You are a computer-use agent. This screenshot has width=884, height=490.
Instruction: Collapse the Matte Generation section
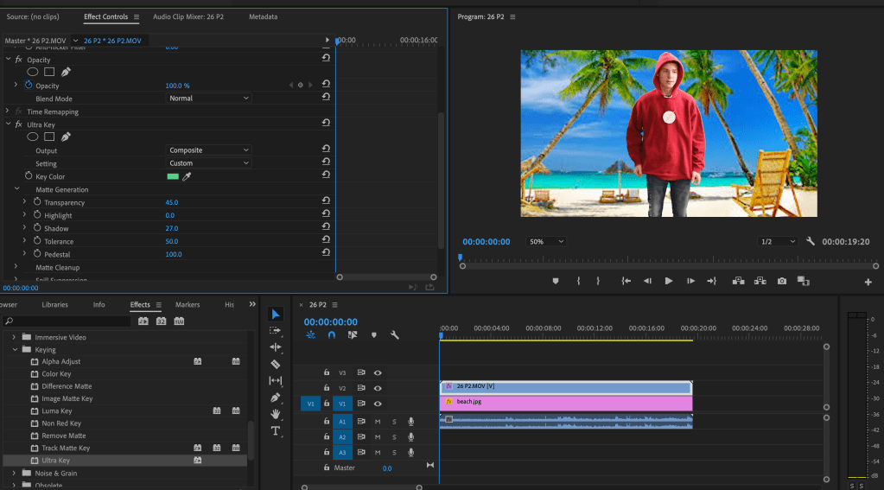coord(17,189)
